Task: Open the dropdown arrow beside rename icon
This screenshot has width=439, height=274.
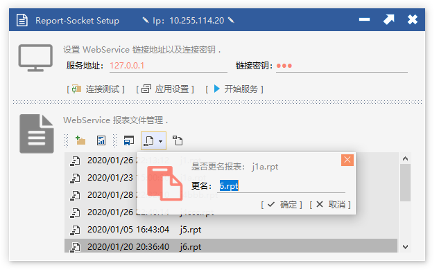Action: (161, 141)
